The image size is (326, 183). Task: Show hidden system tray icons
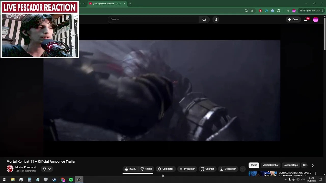pos(286,180)
